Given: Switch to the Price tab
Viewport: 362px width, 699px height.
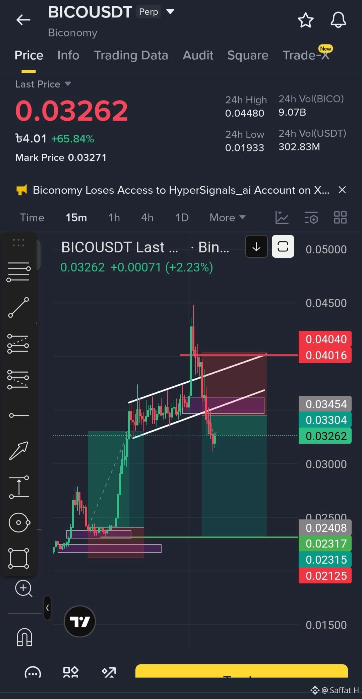Looking at the screenshot, I should click(29, 55).
